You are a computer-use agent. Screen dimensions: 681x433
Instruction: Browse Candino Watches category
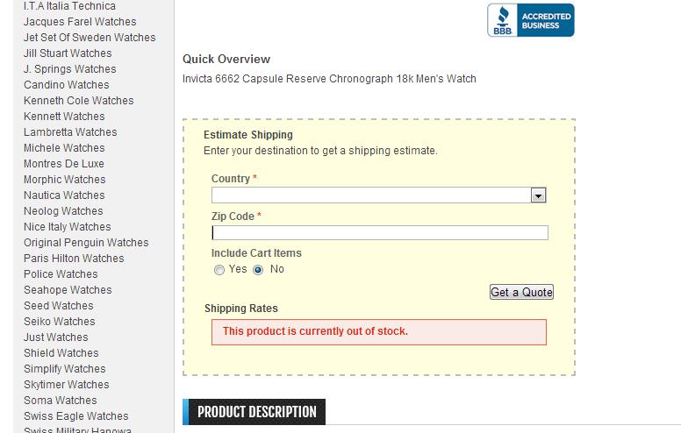(67, 85)
